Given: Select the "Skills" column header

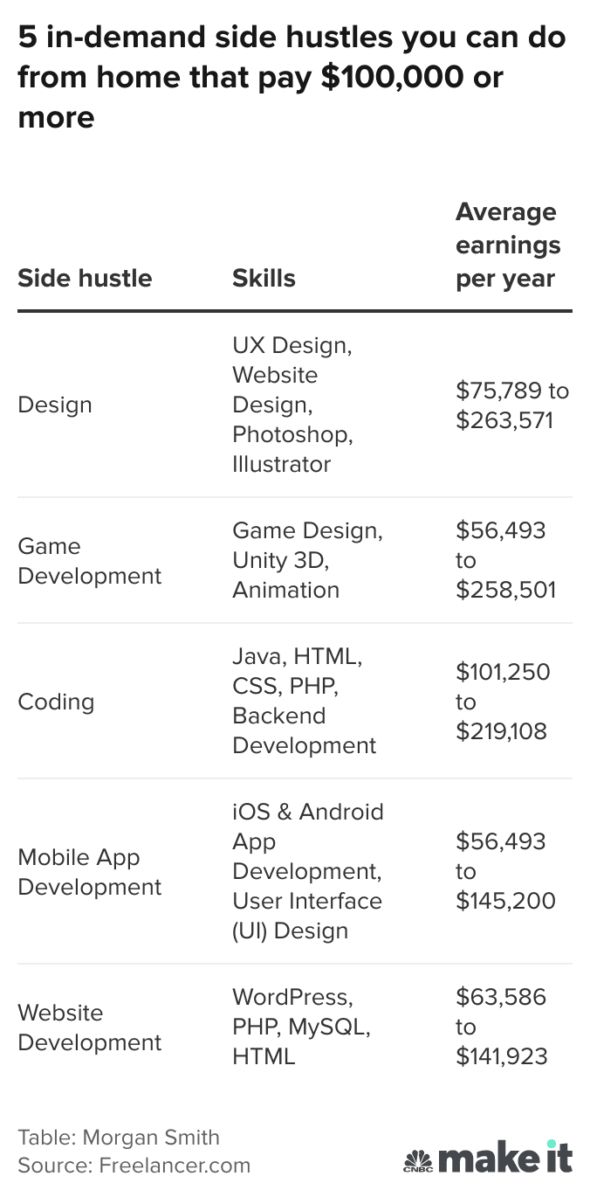Looking at the screenshot, I should point(264,278).
